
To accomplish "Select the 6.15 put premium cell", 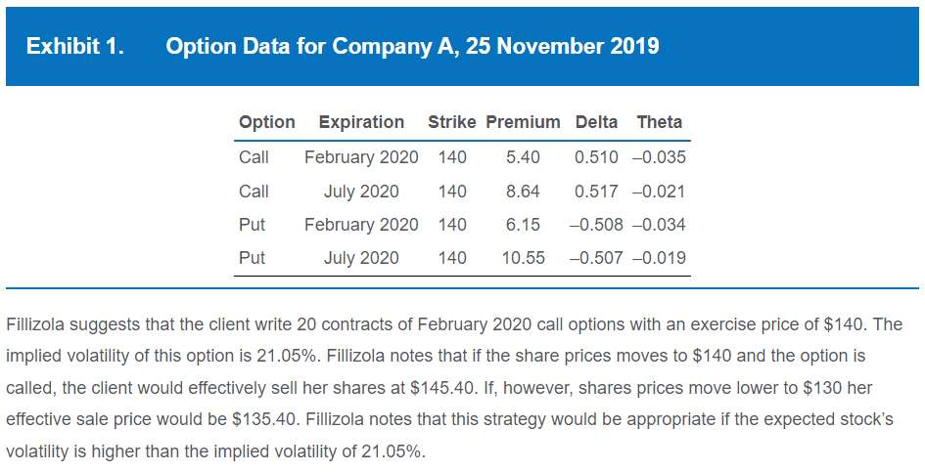I will [523, 225].
